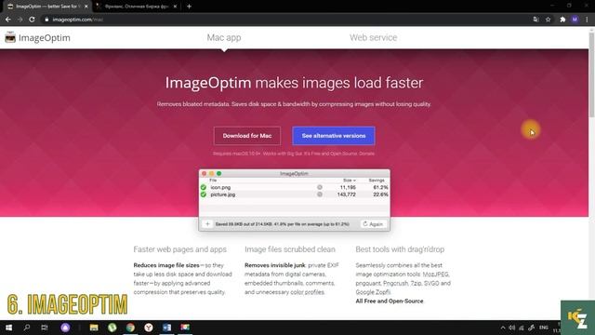Click the Best tools with drag'n'drop heading
The width and height of the screenshot is (595, 335).
400,249
